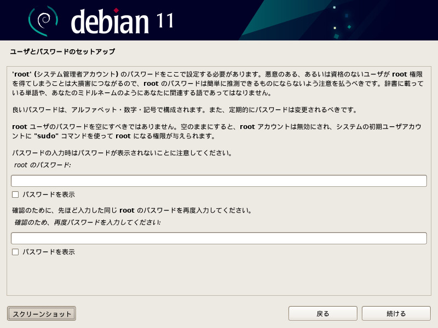Click the ユーザとパスワードのセットアップ heading
The height and width of the screenshot is (328, 438).
62,52
